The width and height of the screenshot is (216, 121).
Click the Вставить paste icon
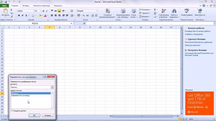click(5, 11)
